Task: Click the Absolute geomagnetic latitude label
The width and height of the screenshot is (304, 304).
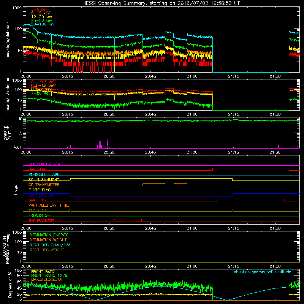Action: [263, 272]
